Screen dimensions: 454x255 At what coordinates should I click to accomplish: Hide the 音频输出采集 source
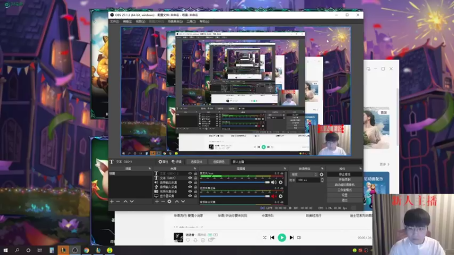(190, 182)
